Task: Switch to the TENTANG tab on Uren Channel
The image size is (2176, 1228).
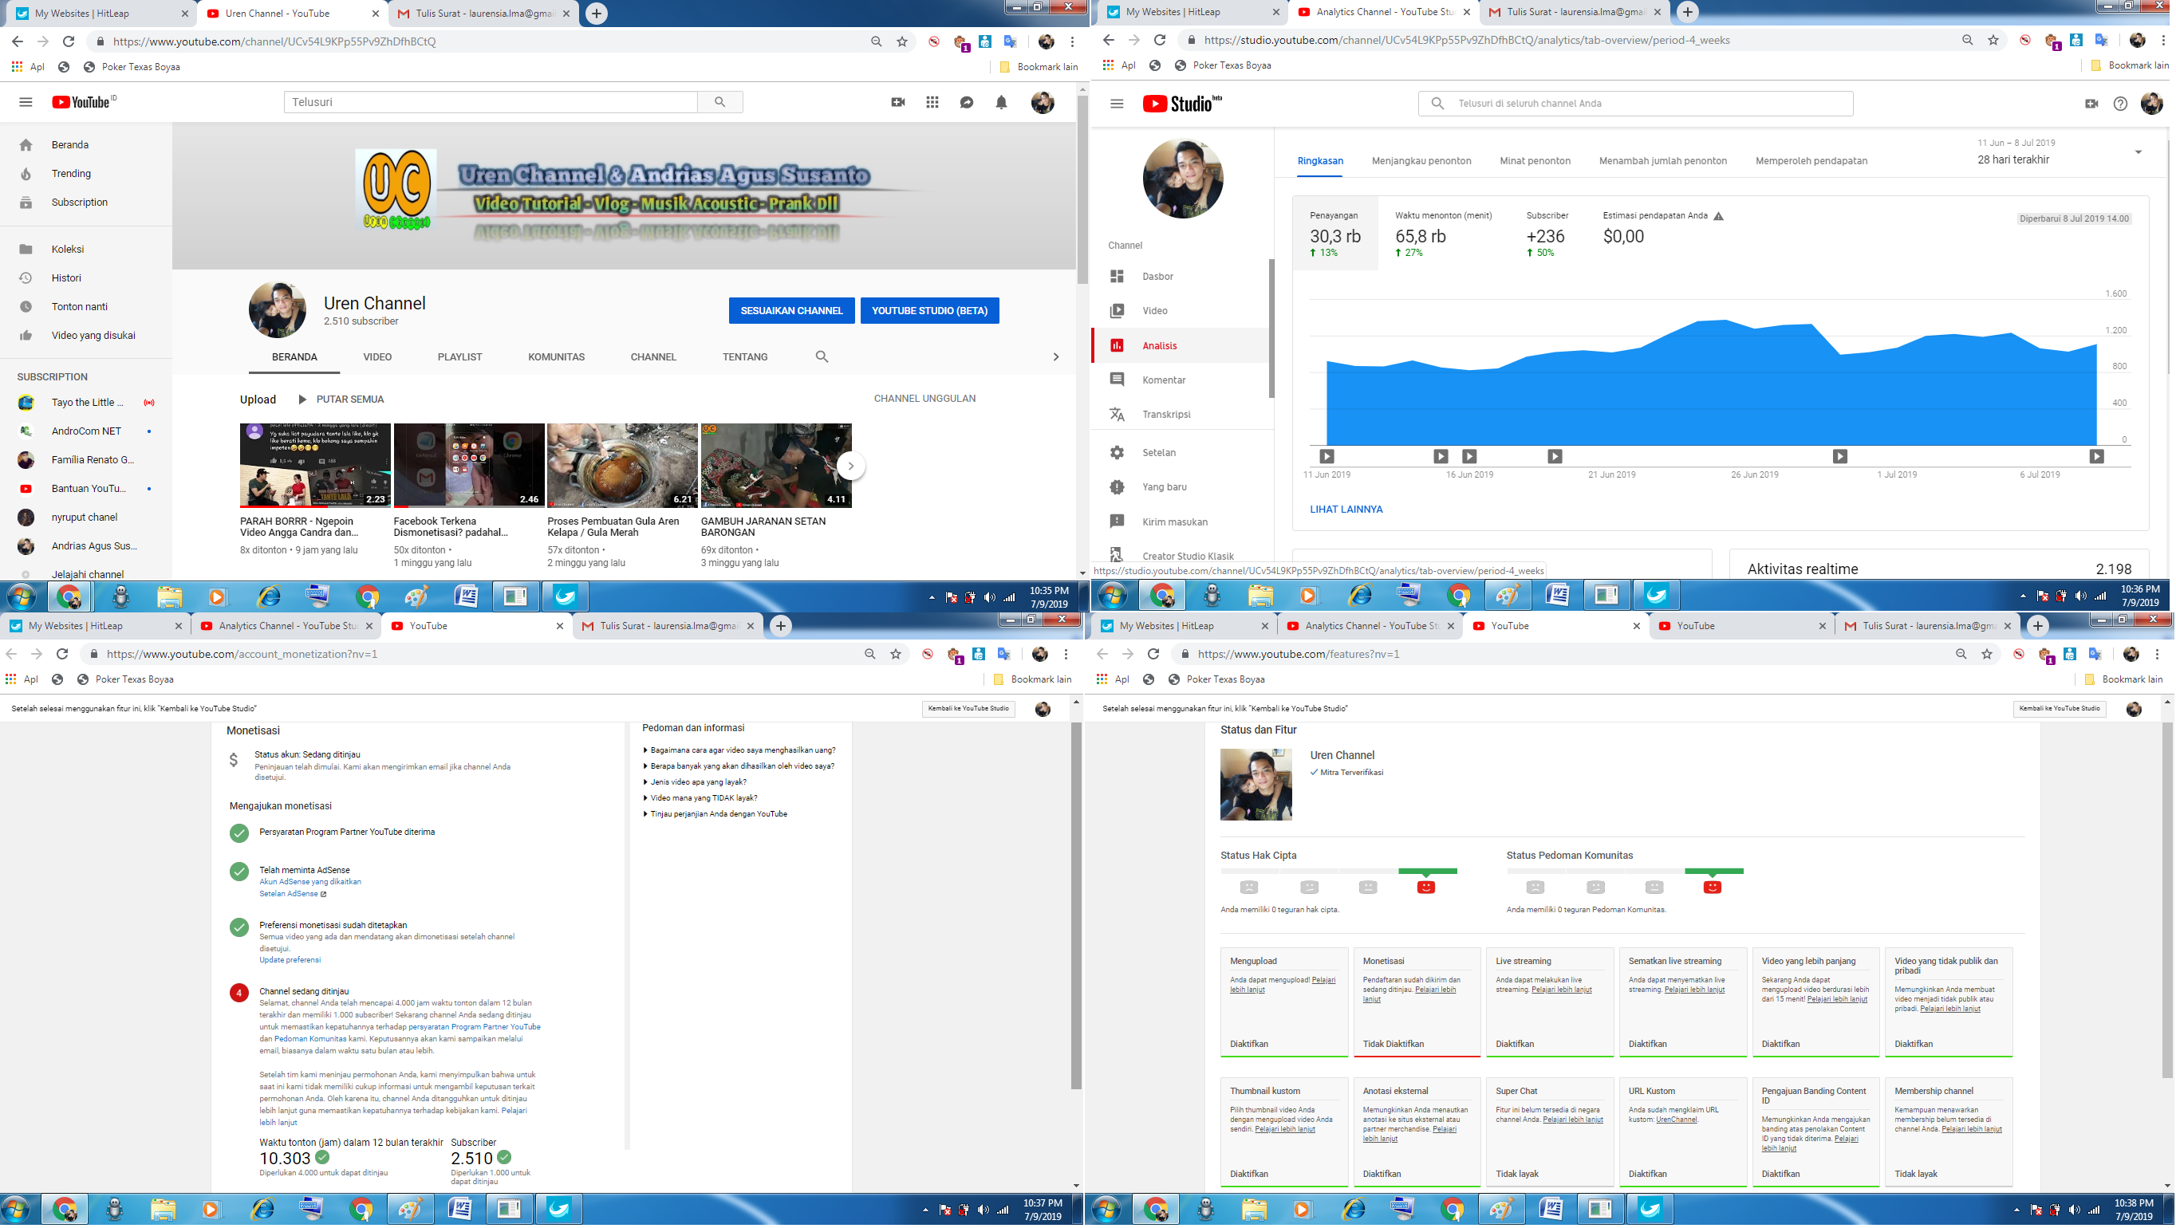Action: coord(744,357)
